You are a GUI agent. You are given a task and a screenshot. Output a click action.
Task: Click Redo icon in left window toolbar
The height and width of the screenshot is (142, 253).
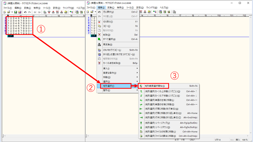pos(29,12)
